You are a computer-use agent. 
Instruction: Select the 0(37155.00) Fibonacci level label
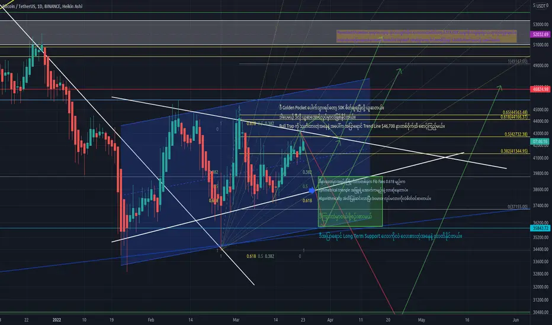click(x=517, y=207)
